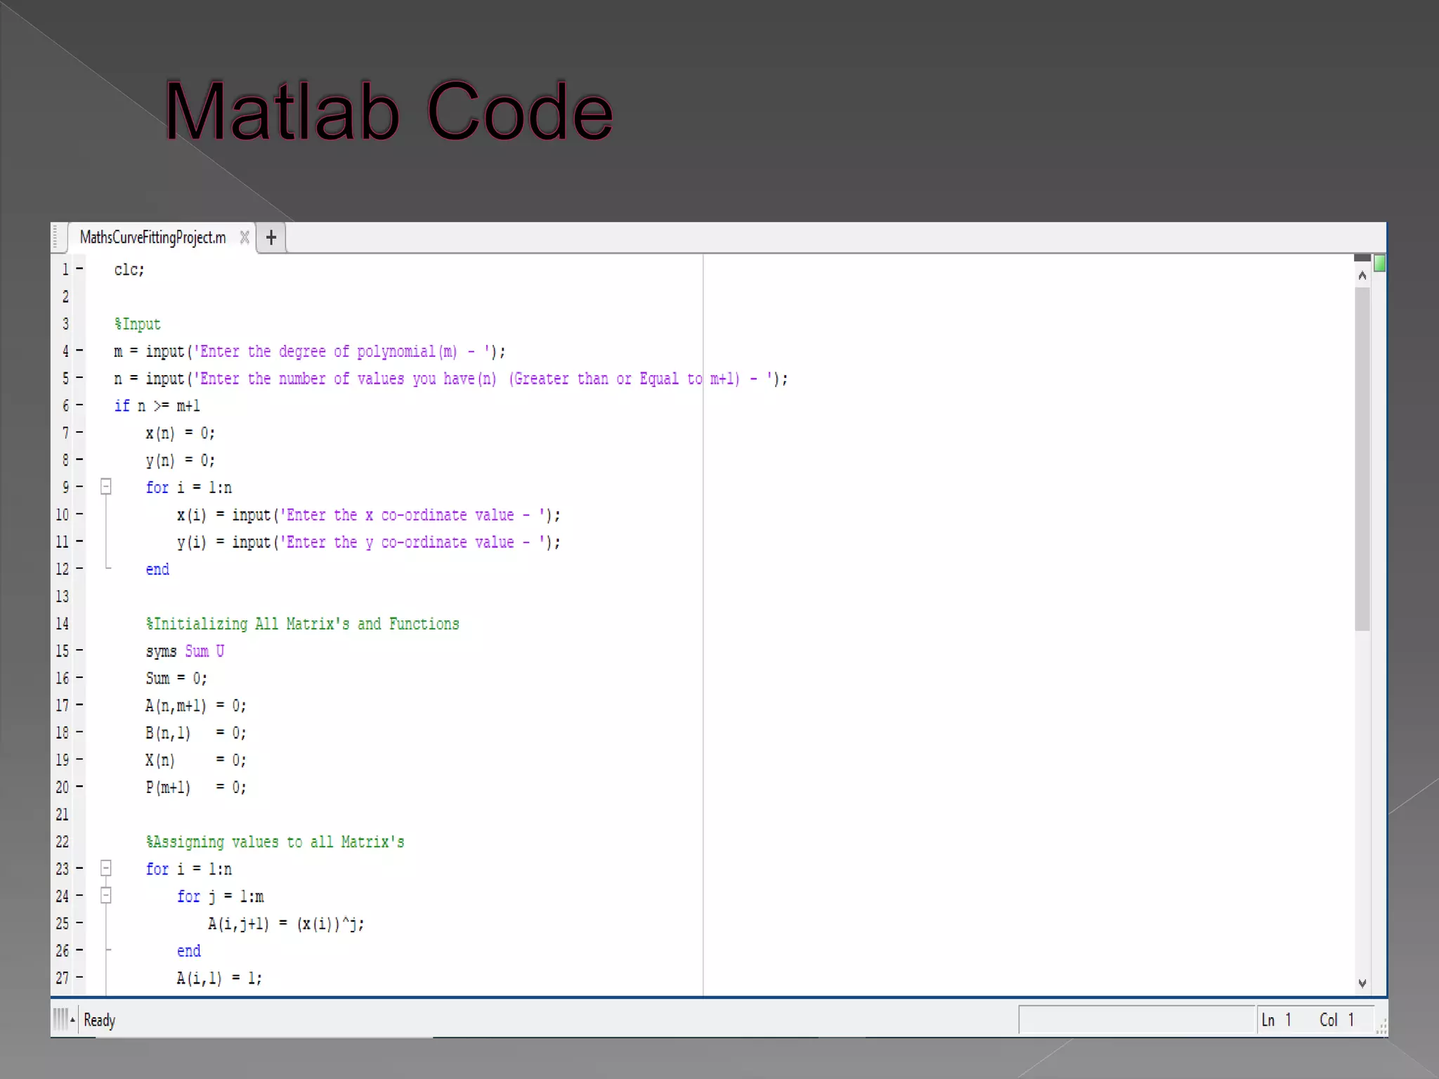Select the MathsCurveFittingProject.m tab
Viewport: 1439px width, 1079px height.
(x=152, y=237)
